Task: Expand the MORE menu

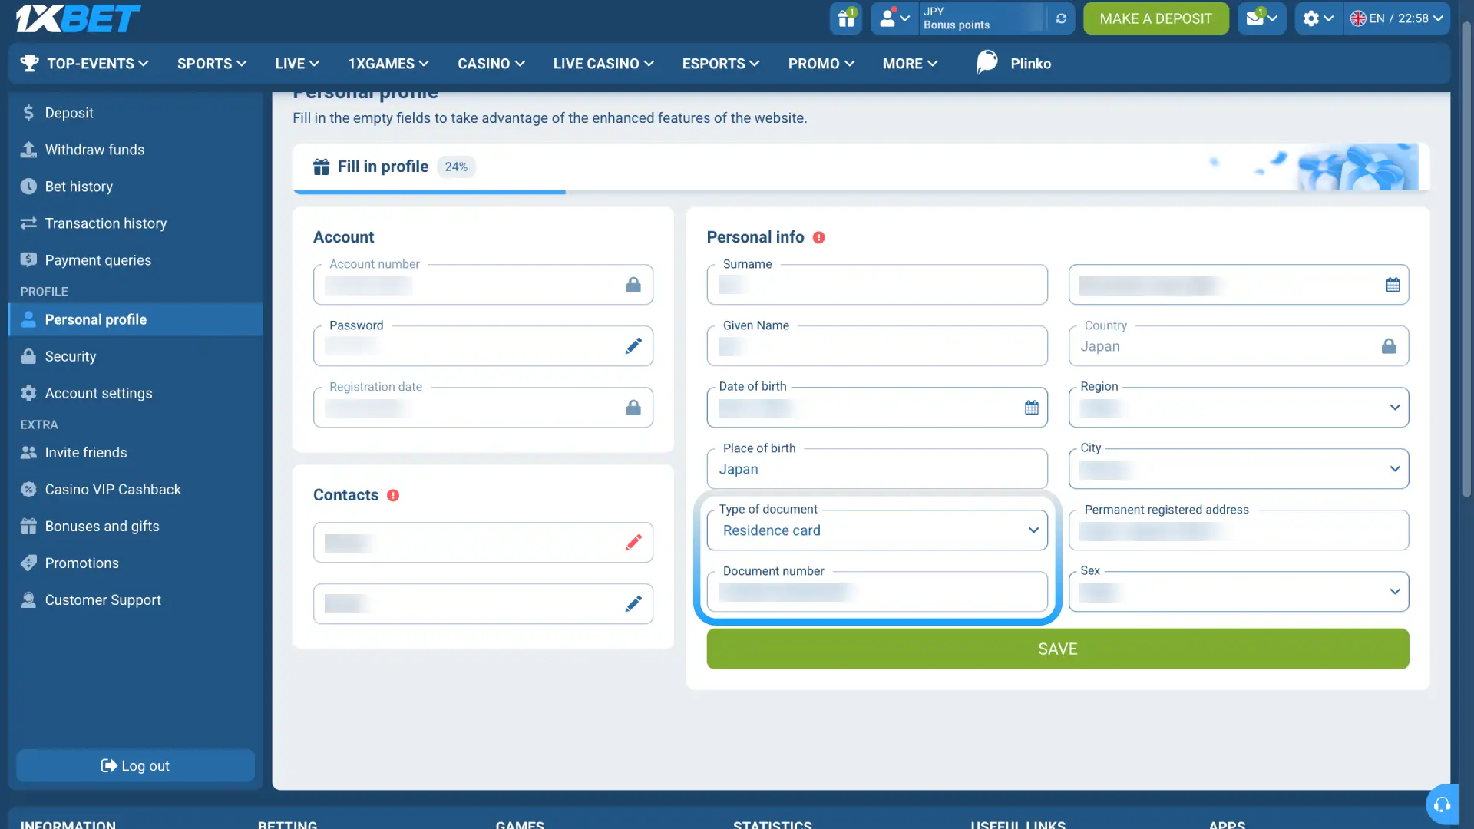Action: (x=910, y=64)
